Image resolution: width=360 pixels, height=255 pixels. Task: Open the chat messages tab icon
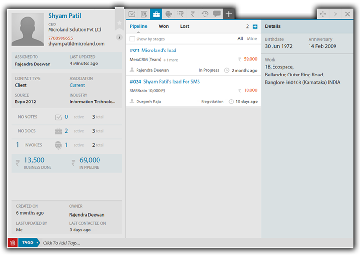click(217, 14)
